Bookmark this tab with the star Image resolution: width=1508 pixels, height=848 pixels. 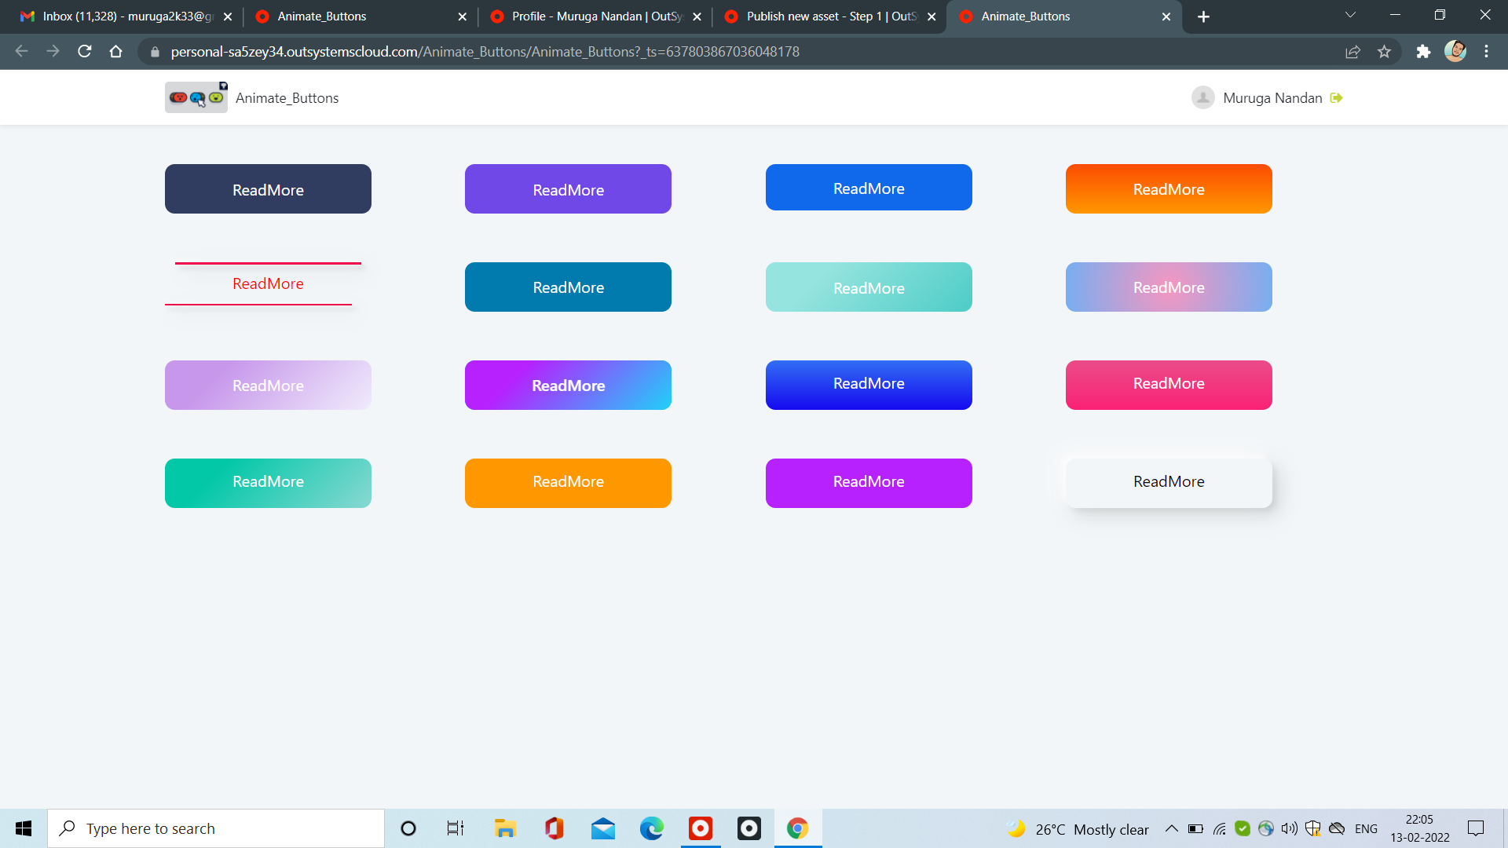(x=1384, y=52)
